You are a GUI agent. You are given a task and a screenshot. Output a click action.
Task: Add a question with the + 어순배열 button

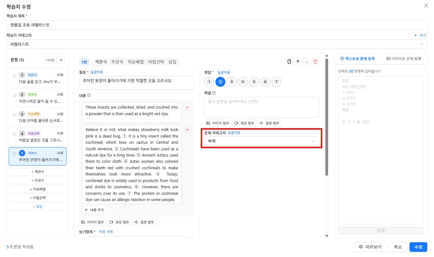(x=38, y=189)
